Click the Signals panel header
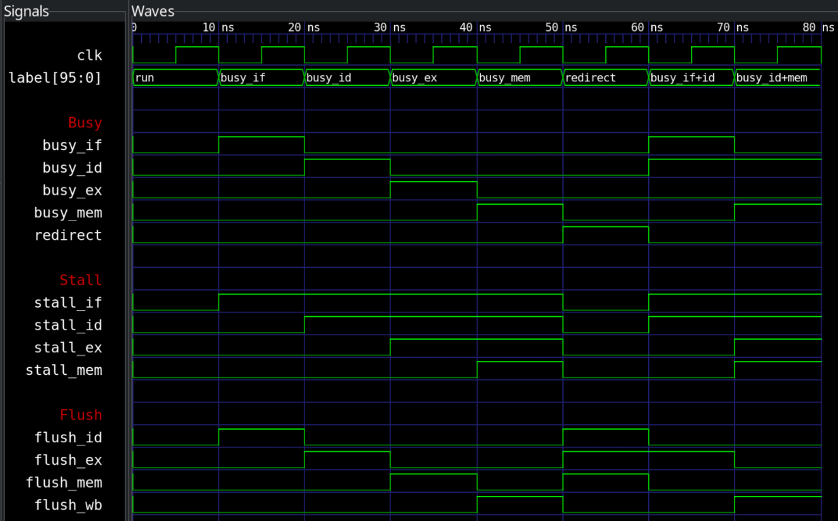Image resolution: width=838 pixels, height=521 pixels. pyautogui.click(x=26, y=11)
